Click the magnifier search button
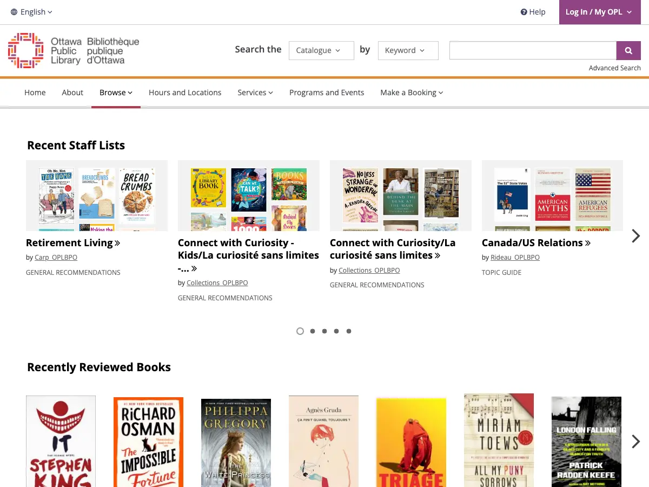649x487 pixels. pyautogui.click(x=628, y=50)
